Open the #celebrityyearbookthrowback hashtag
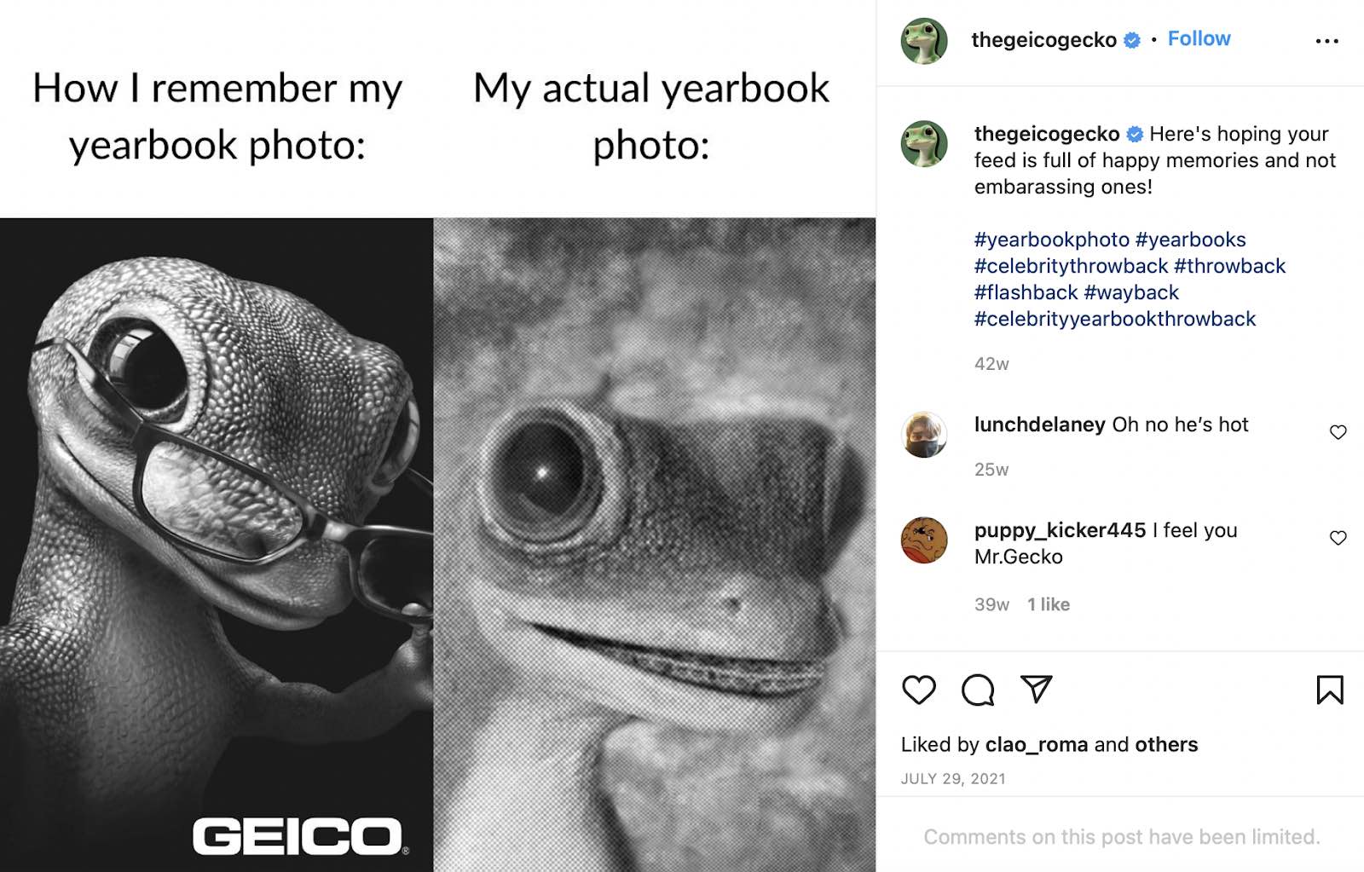Screen dimensions: 1364x872 point(1115,319)
